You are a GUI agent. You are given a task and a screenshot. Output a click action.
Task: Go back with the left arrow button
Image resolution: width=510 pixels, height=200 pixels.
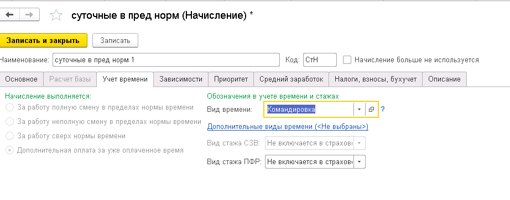pyautogui.click(x=9, y=15)
